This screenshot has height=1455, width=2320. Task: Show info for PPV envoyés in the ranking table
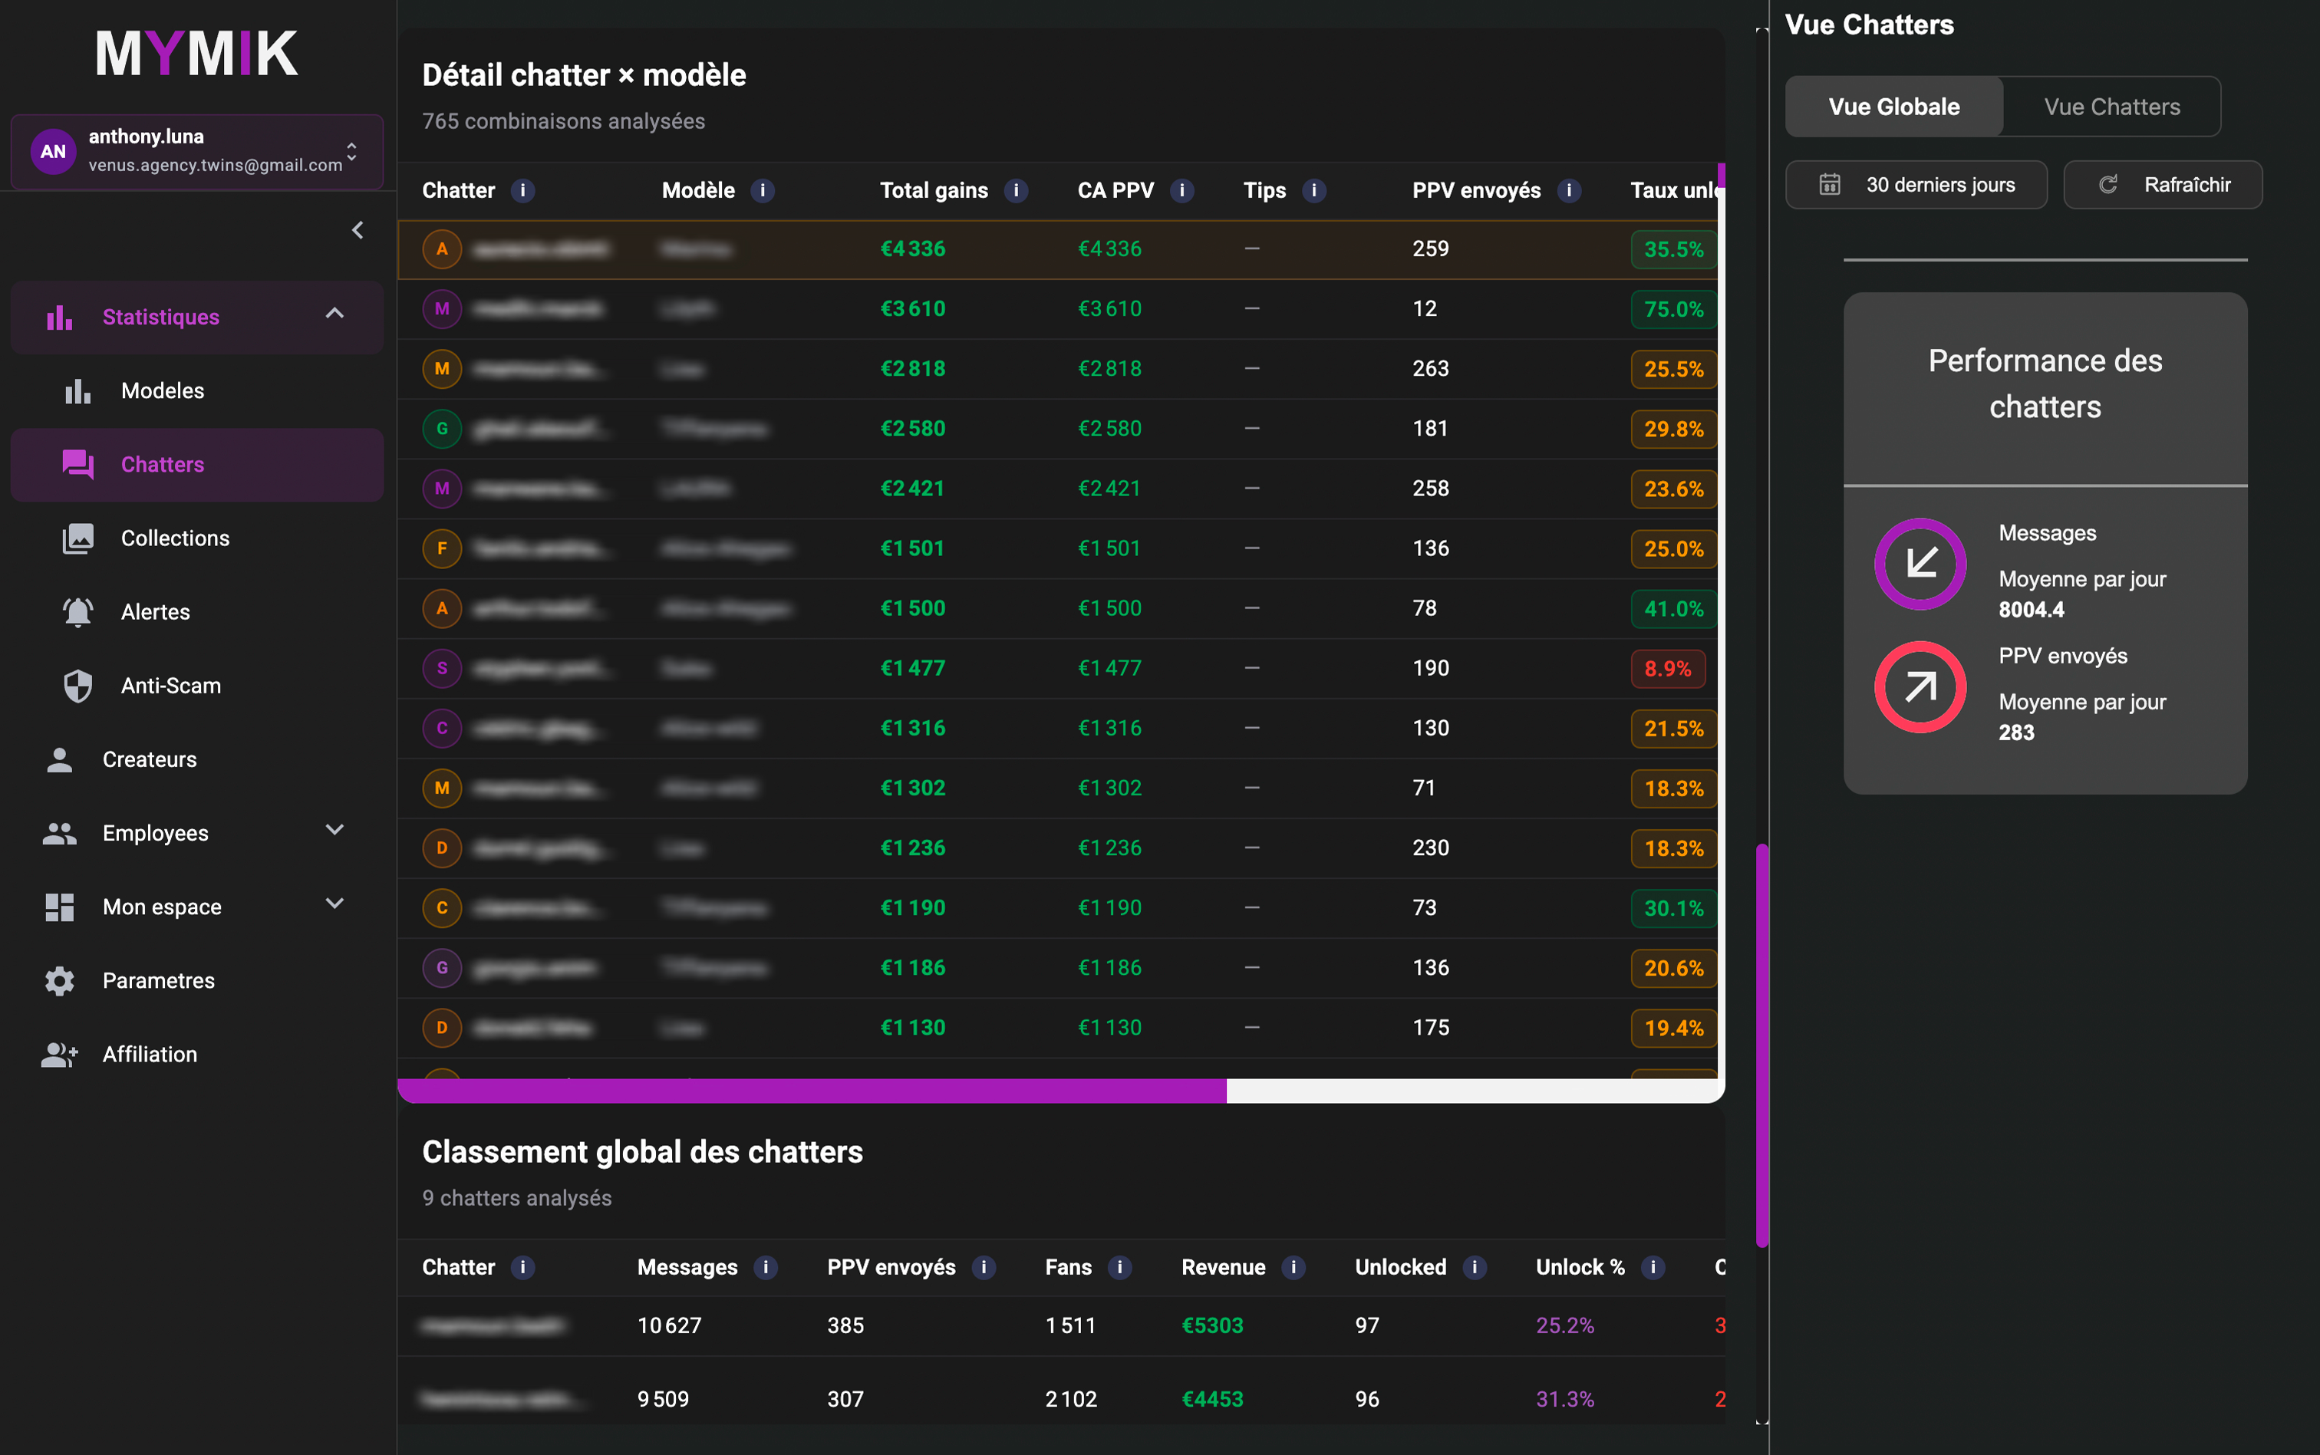pos(984,1267)
